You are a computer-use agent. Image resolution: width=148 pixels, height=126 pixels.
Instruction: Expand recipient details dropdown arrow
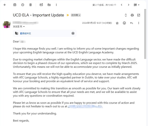[24, 27]
